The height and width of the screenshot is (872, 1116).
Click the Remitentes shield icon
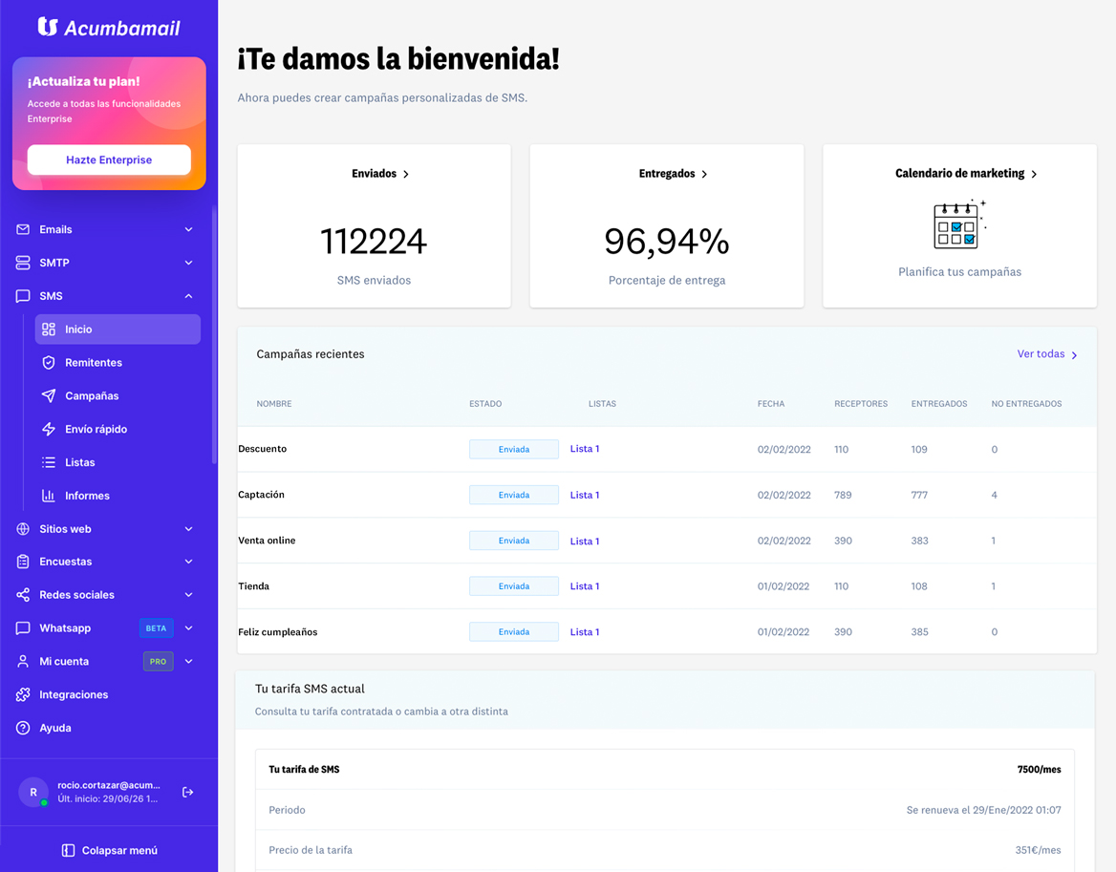tap(49, 363)
